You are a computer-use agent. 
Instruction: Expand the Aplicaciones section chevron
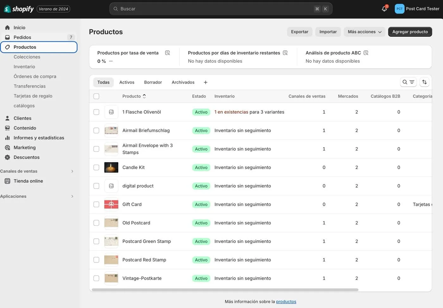[x=72, y=196]
